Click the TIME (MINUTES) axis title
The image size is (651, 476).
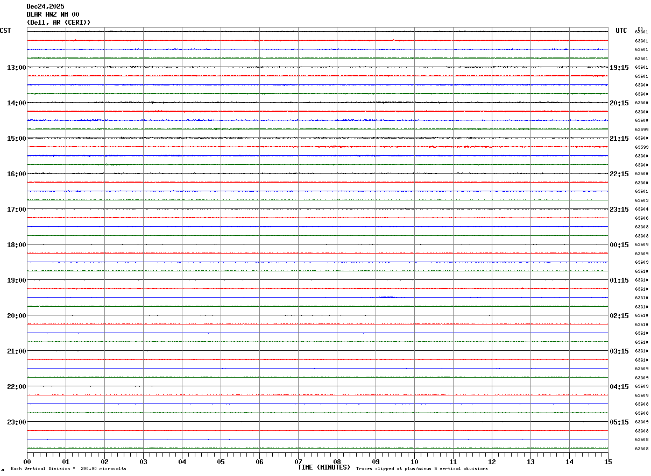click(324, 467)
